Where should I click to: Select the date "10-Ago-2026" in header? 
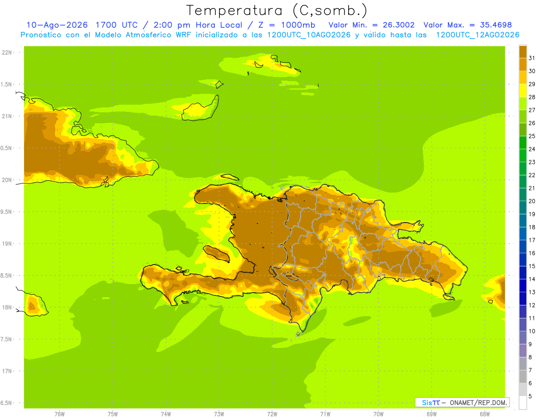[57, 25]
